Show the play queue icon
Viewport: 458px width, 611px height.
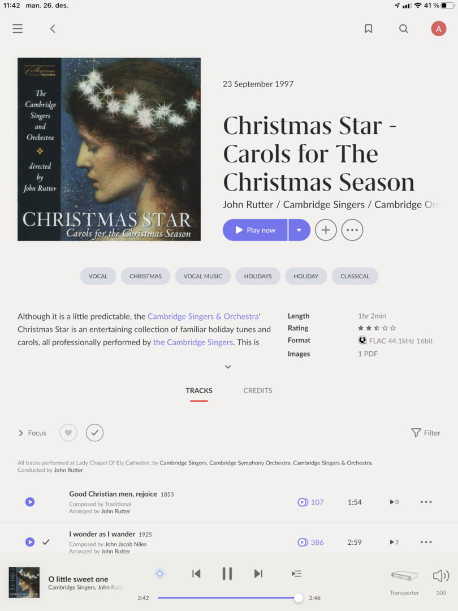pos(296,574)
